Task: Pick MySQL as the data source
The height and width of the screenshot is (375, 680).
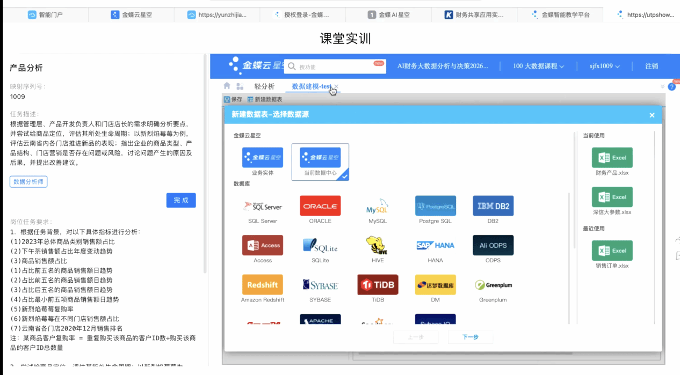Action: tap(378, 207)
